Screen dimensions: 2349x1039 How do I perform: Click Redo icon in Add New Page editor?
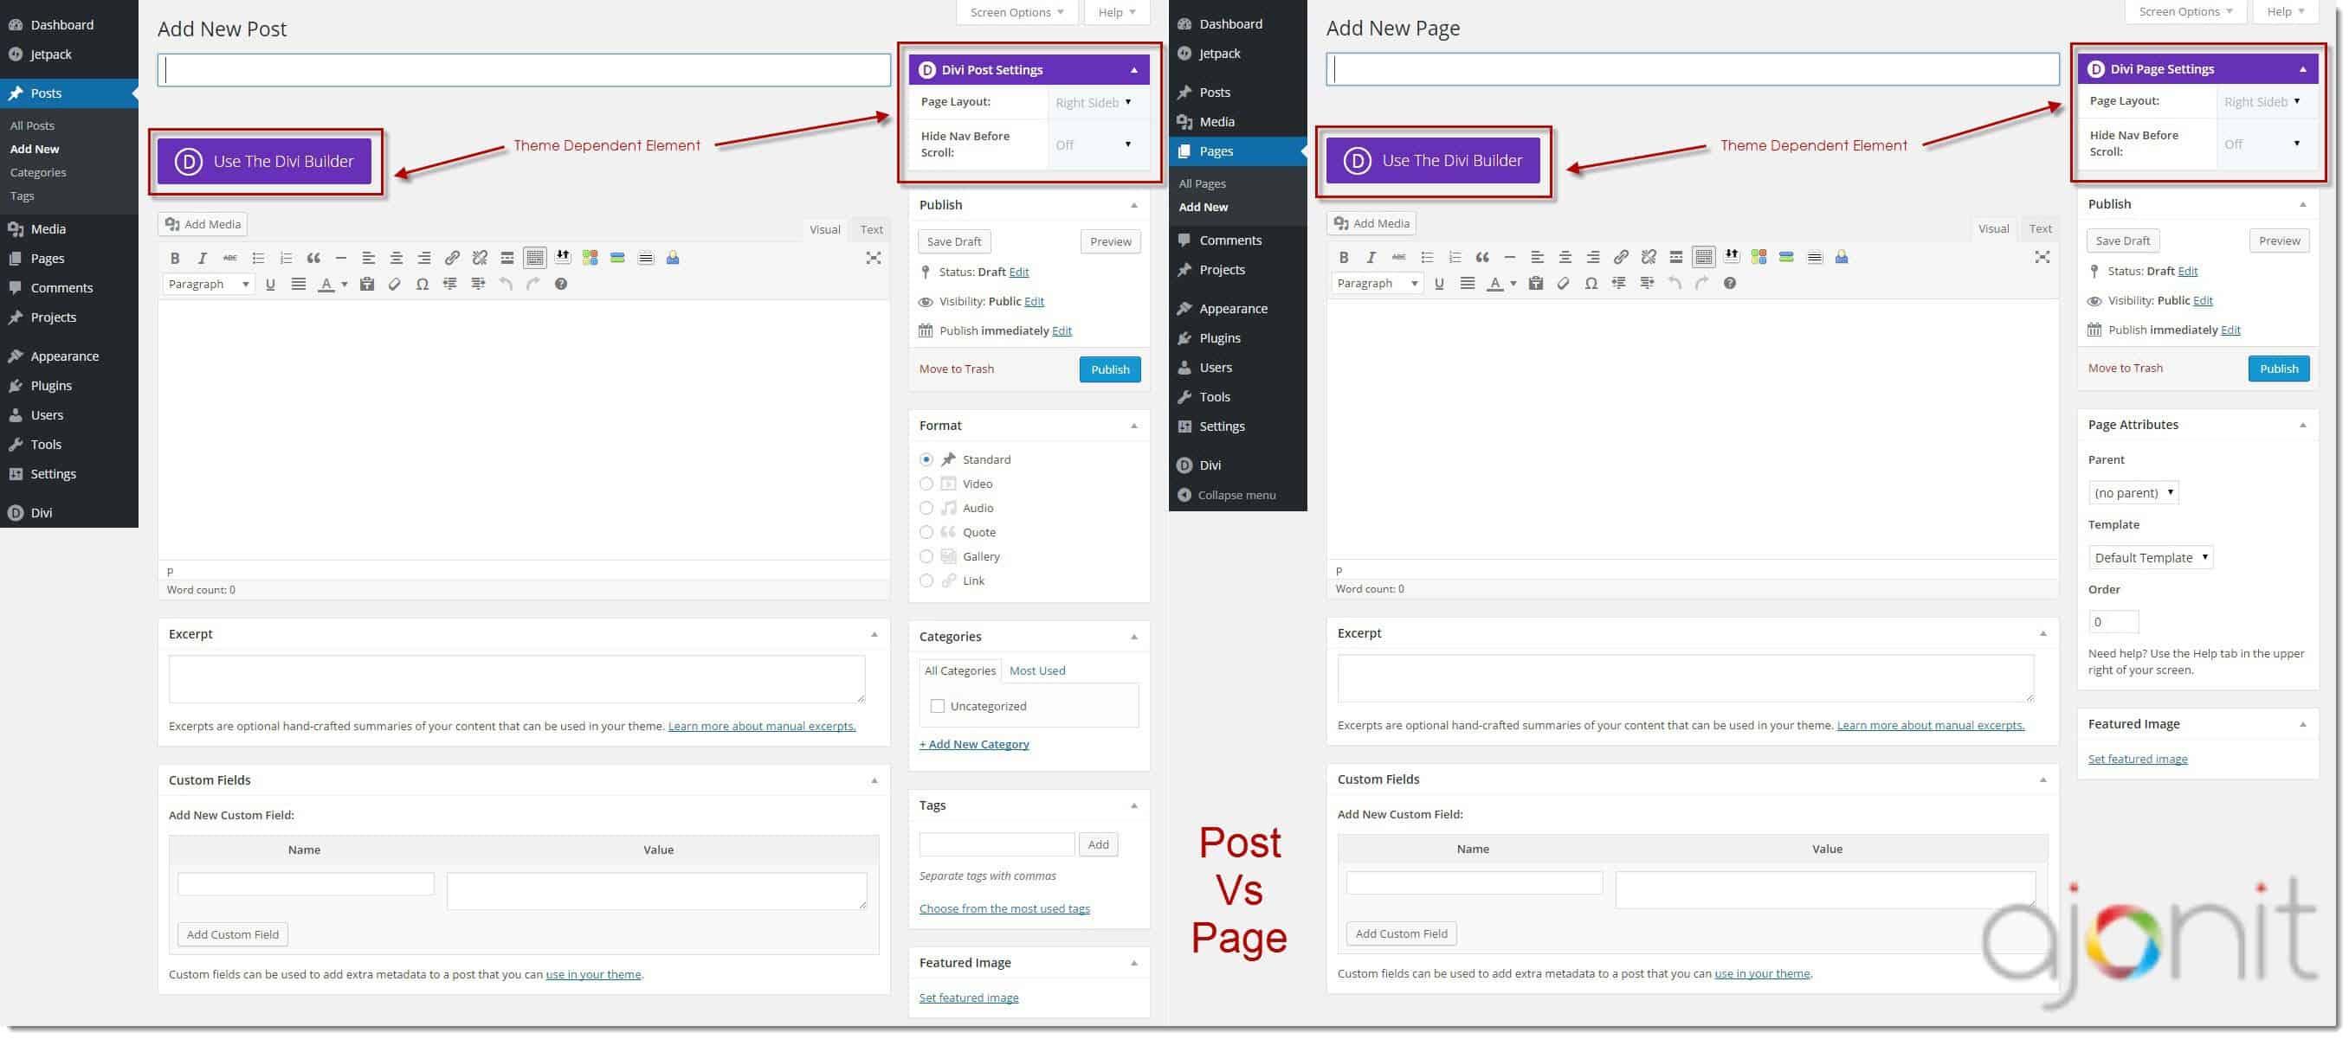[x=1701, y=284]
